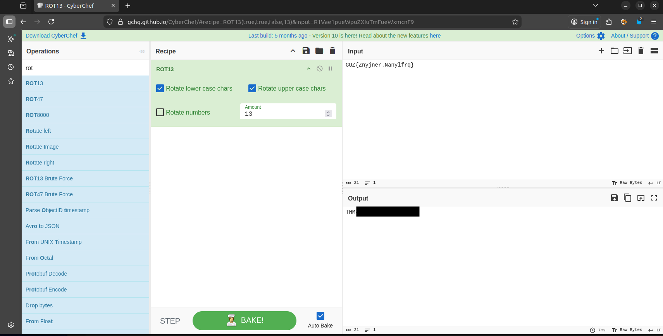Load a saved recipe folder icon
Image resolution: width=663 pixels, height=336 pixels.
coord(319,51)
